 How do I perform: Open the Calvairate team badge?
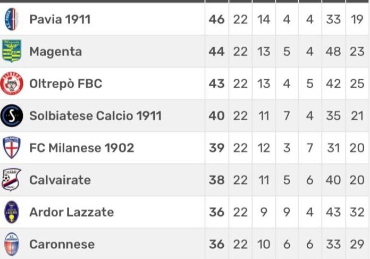11,180
